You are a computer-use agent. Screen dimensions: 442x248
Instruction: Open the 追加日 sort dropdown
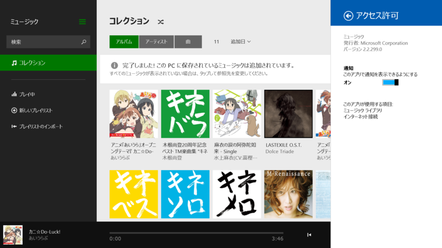coord(241,42)
